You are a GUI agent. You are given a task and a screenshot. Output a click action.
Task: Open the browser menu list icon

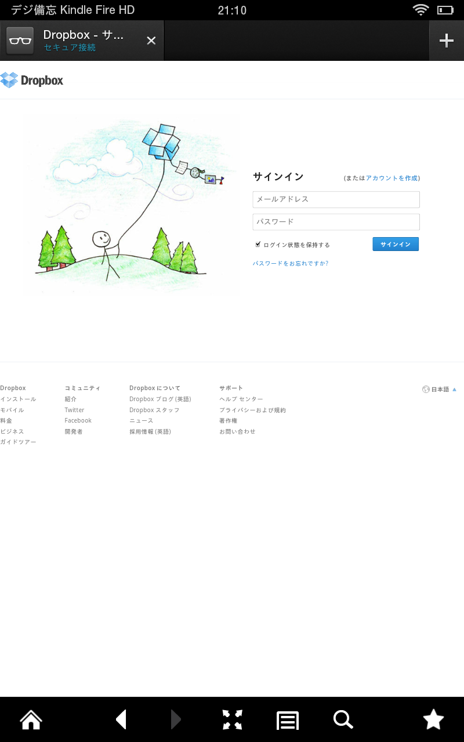pyautogui.click(x=288, y=720)
